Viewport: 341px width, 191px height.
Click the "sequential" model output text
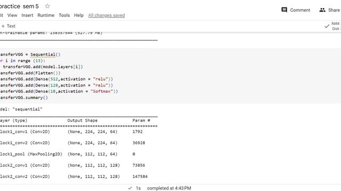click(27, 109)
